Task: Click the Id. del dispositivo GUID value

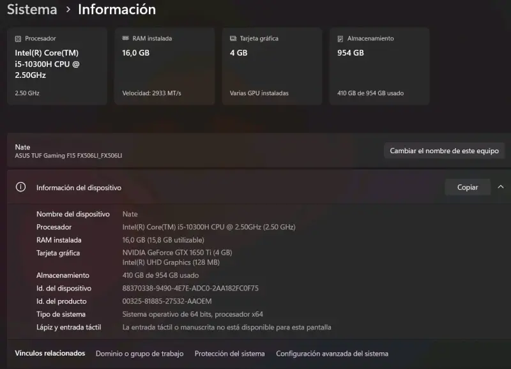Action: (x=190, y=288)
